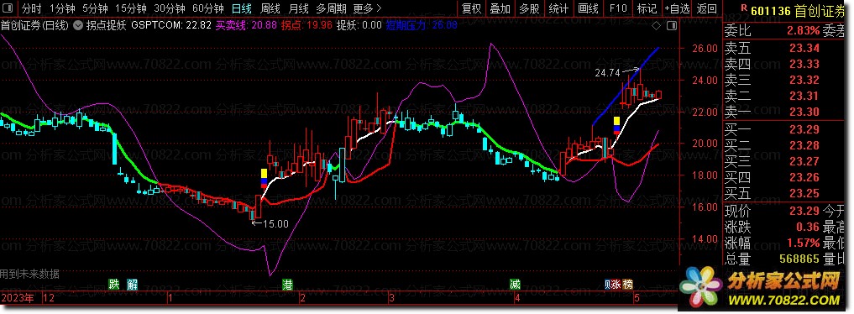The image size is (854, 314).
Task: Switch to 月线 monthly chart
Action: click(298, 8)
